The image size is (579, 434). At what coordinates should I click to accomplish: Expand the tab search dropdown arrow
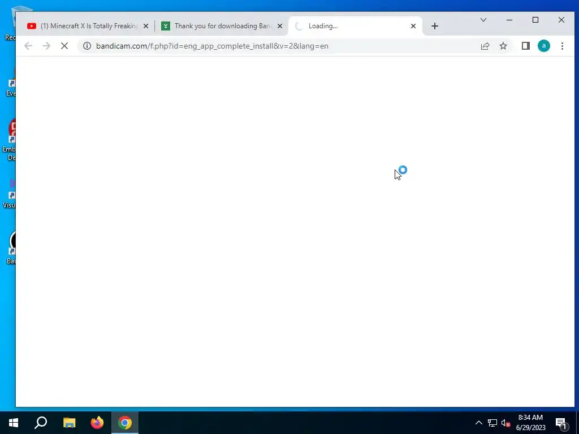(x=483, y=20)
